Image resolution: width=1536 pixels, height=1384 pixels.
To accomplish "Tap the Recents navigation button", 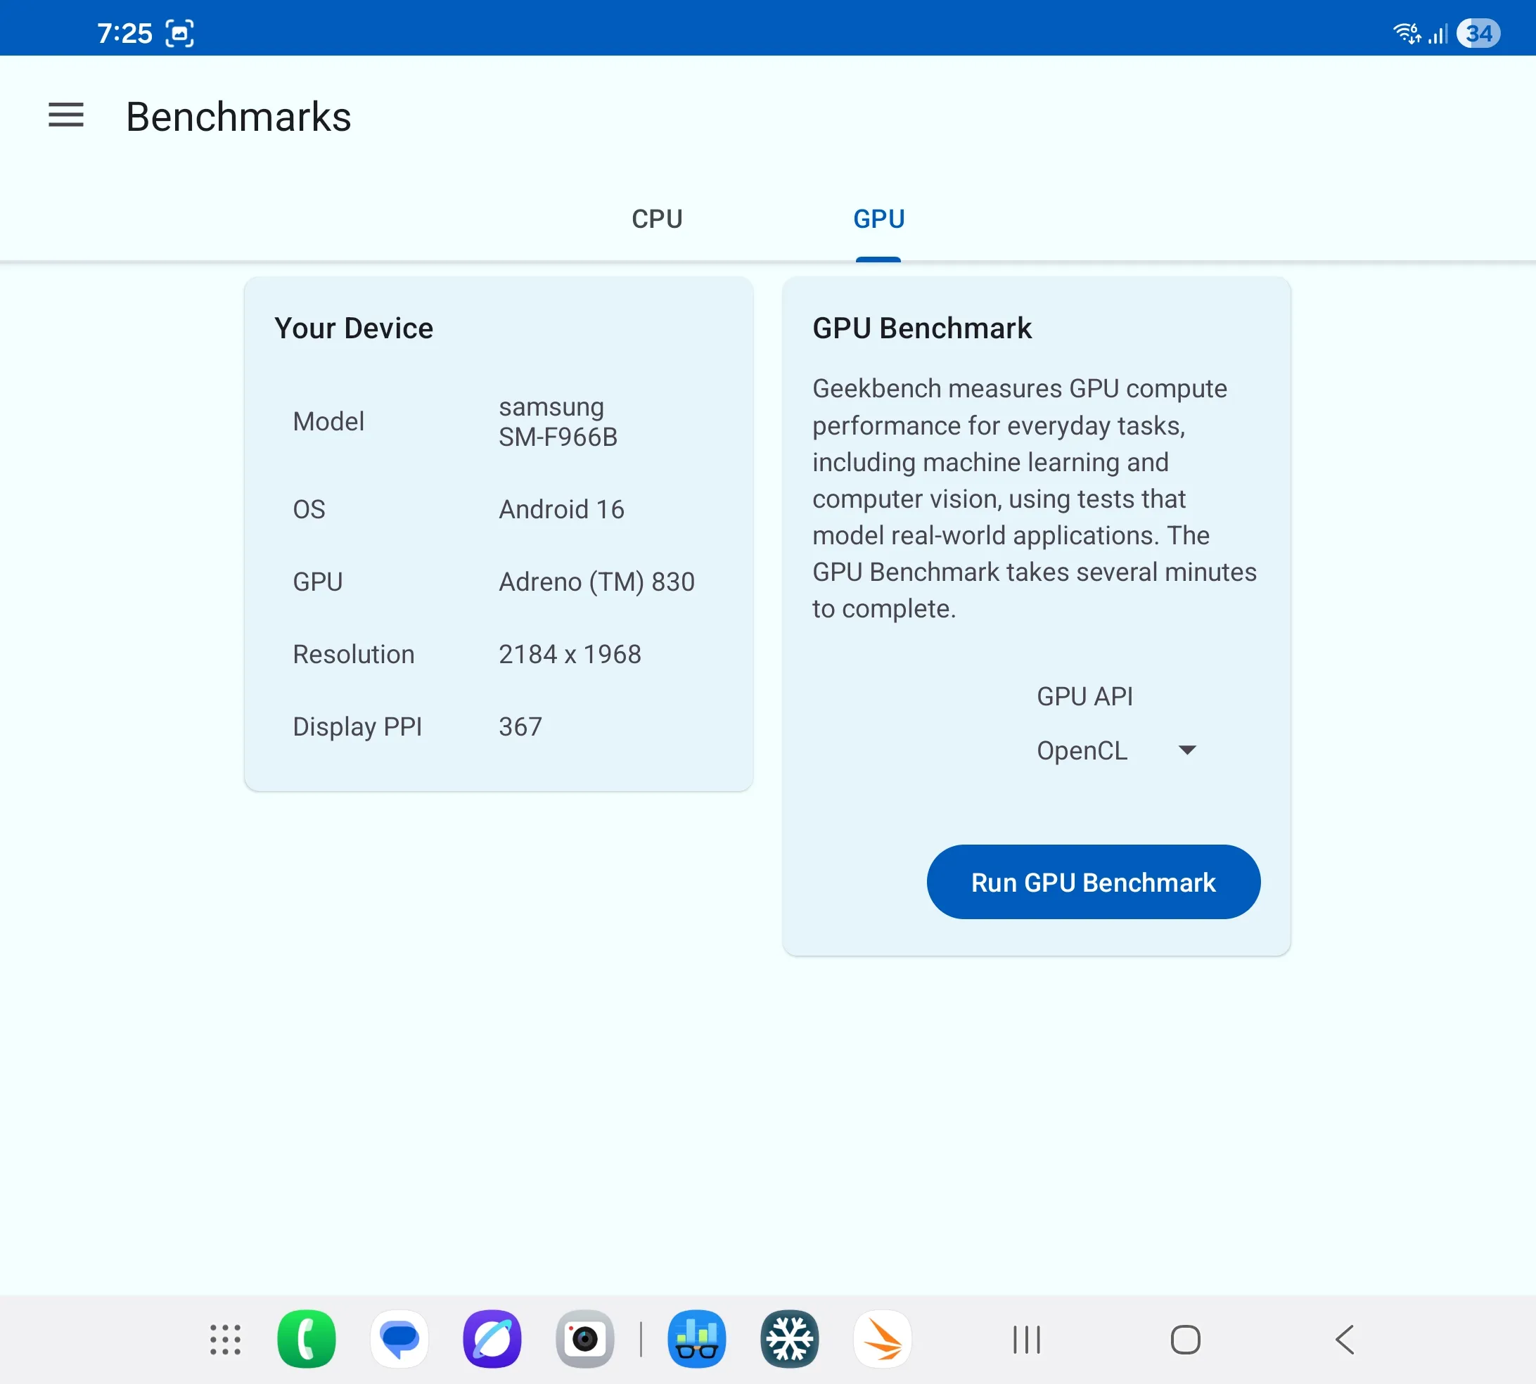I will coord(1027,1339).
